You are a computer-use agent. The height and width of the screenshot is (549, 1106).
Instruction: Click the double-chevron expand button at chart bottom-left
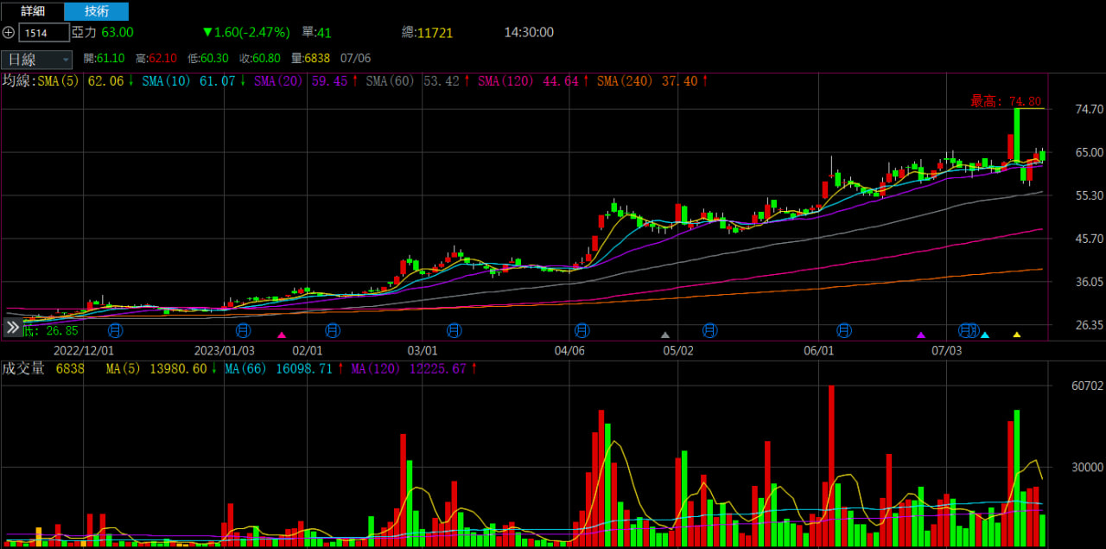point(12,328)
